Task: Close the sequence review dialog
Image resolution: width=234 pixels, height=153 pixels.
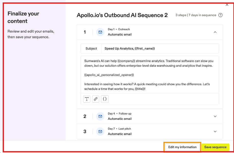Action: (227, 5)
